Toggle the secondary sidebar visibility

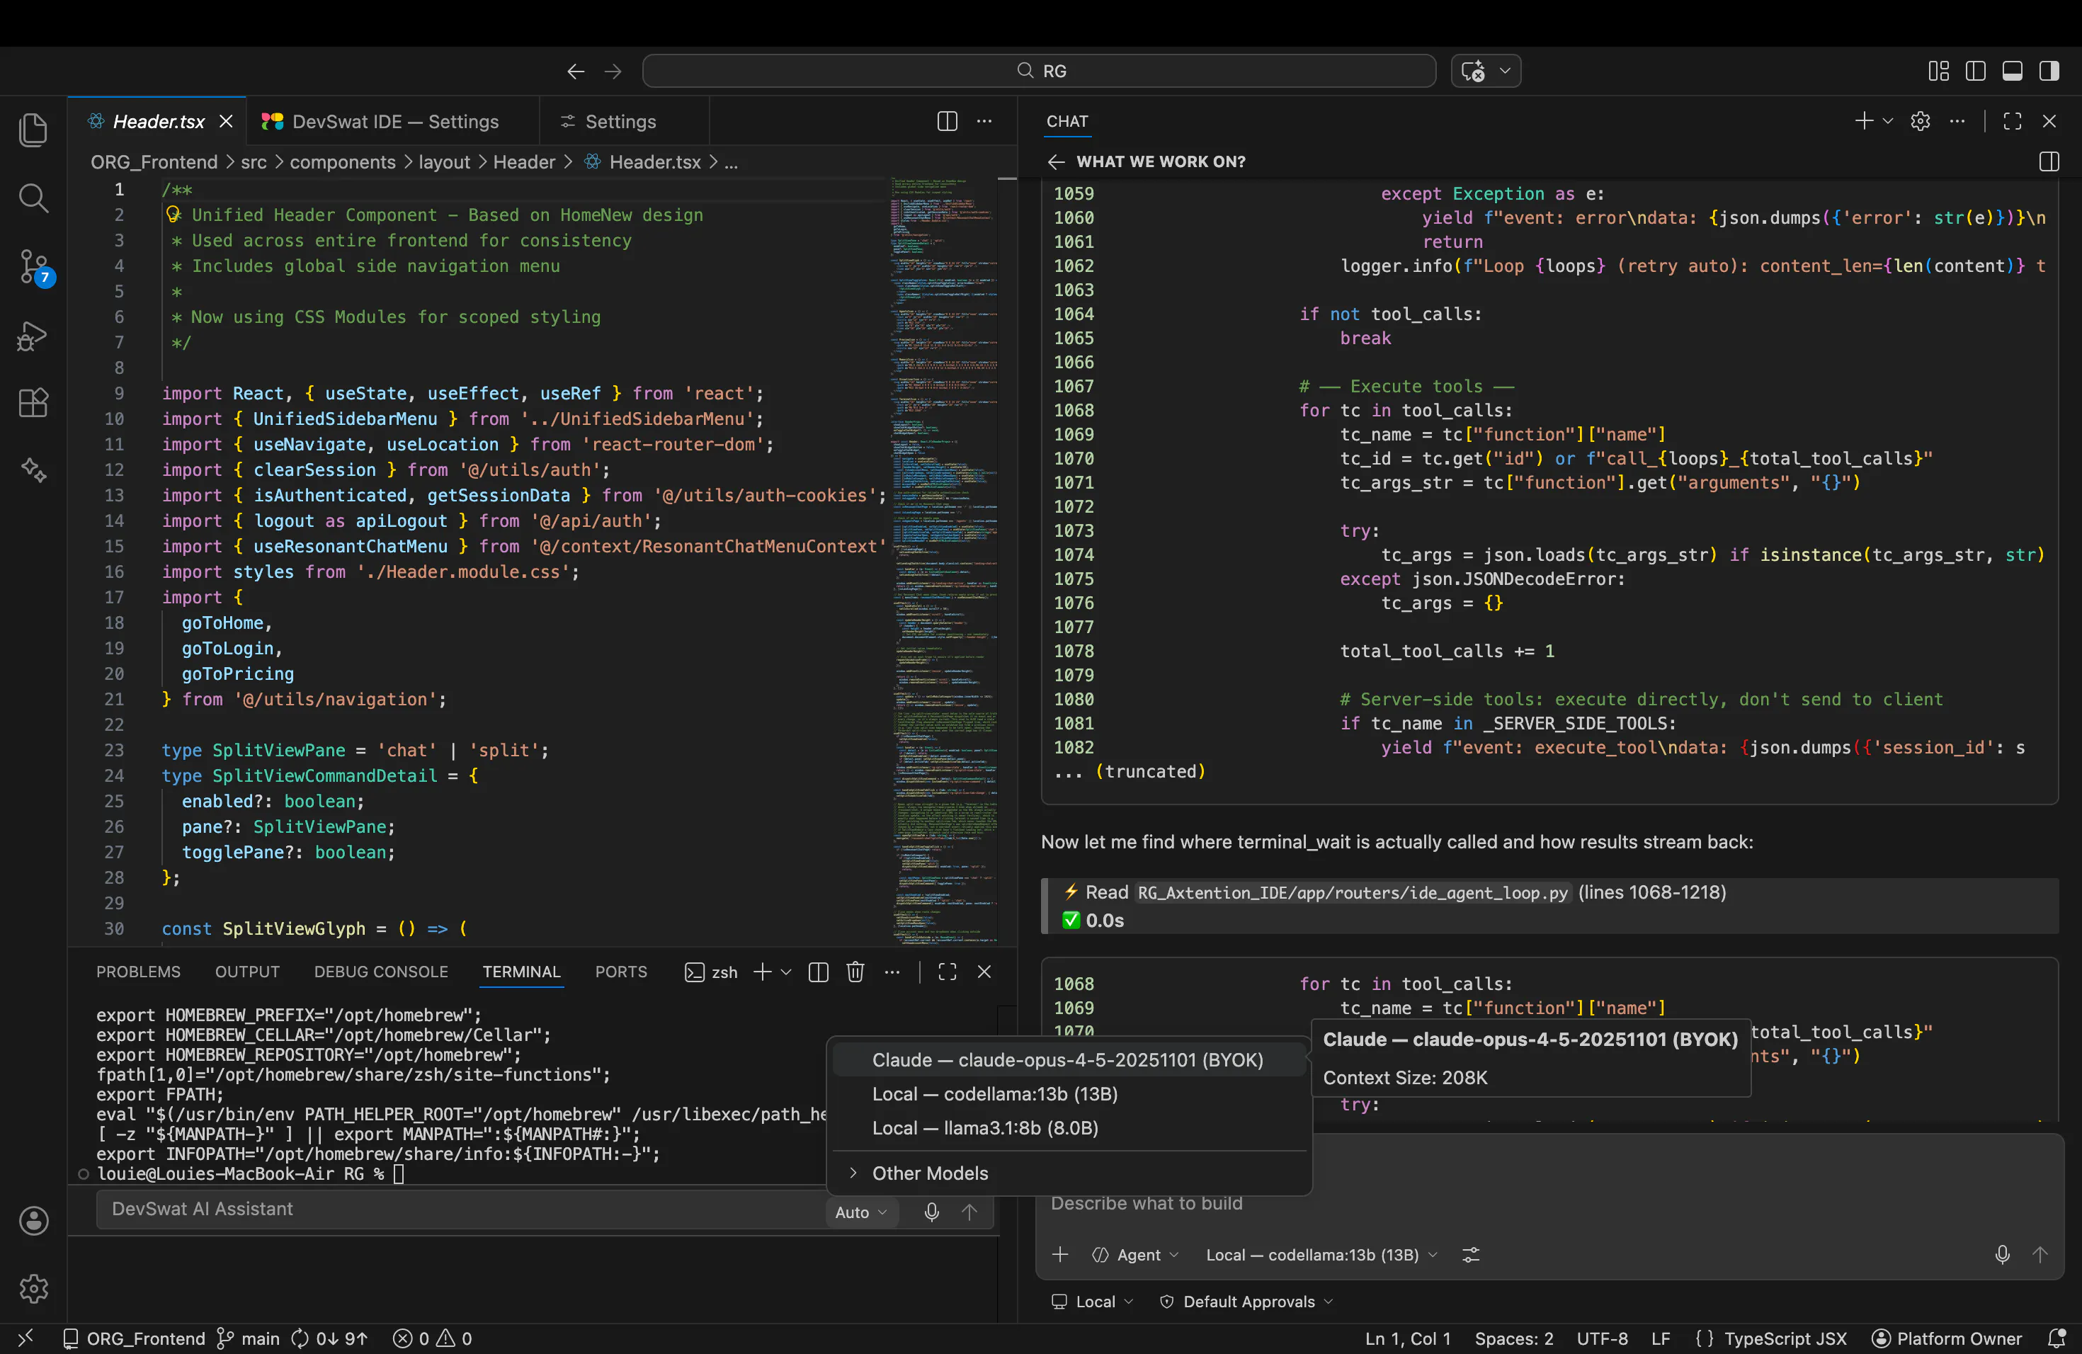(x=2049, y=71)
